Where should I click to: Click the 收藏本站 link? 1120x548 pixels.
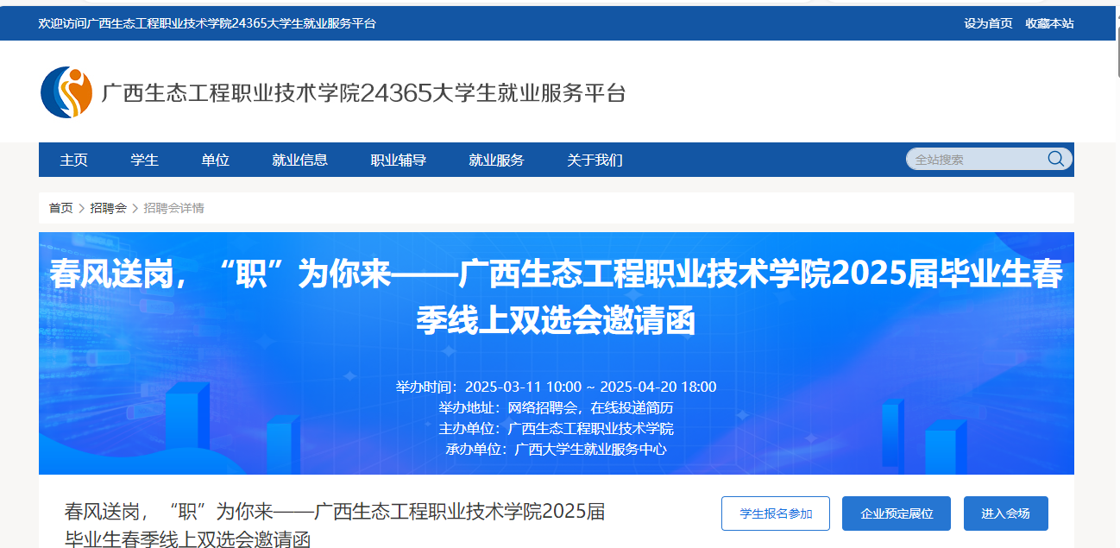point(1049,23)
